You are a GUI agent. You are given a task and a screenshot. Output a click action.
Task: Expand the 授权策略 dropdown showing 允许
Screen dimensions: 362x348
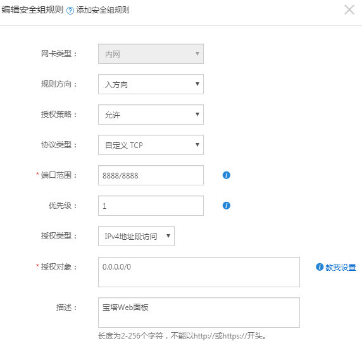(x=151, y=115)
